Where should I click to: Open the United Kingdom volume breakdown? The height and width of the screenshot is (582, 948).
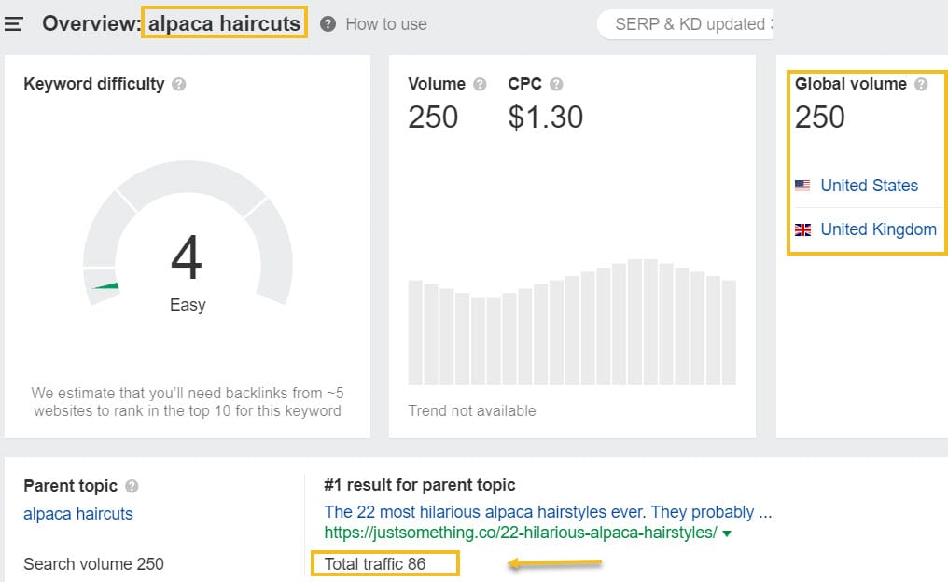pos(879,229)
